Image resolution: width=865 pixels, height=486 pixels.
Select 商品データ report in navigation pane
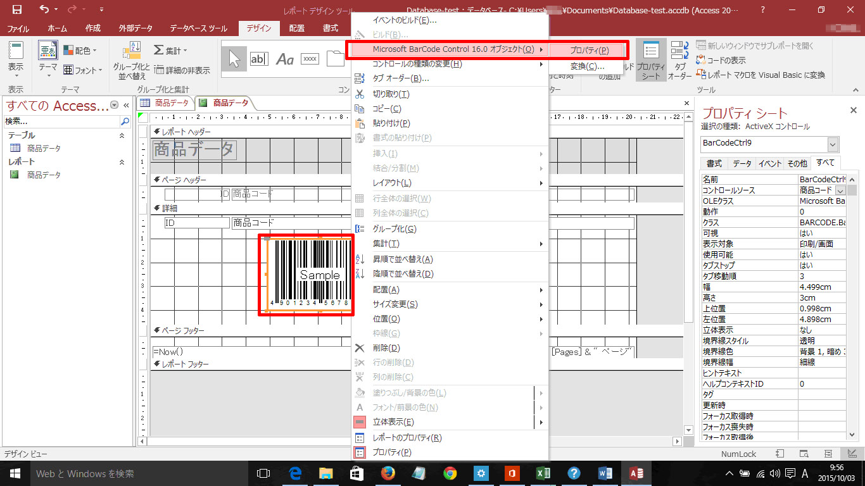pos(44,175)
